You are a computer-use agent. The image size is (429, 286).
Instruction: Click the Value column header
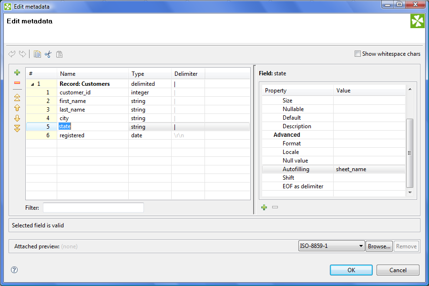pyautogui.click(x=369, y=90)
